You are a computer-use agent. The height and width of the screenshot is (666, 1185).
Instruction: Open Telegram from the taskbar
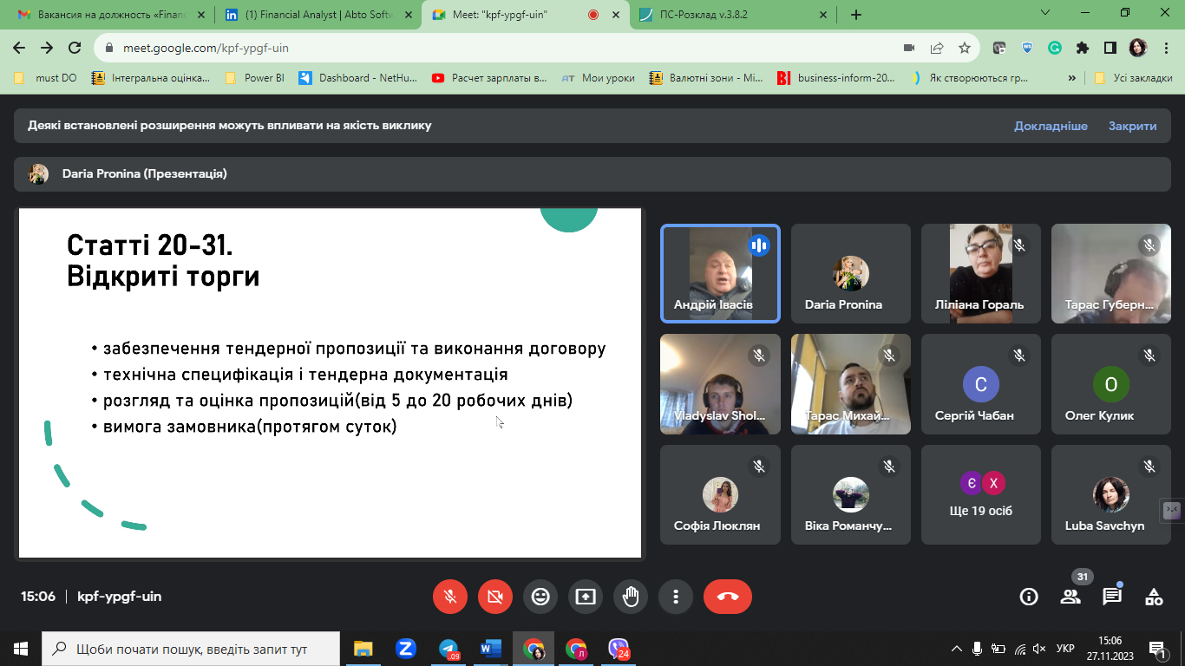point(448,649)
